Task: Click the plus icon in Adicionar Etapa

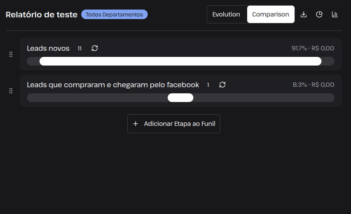Action: coord(136,124)
